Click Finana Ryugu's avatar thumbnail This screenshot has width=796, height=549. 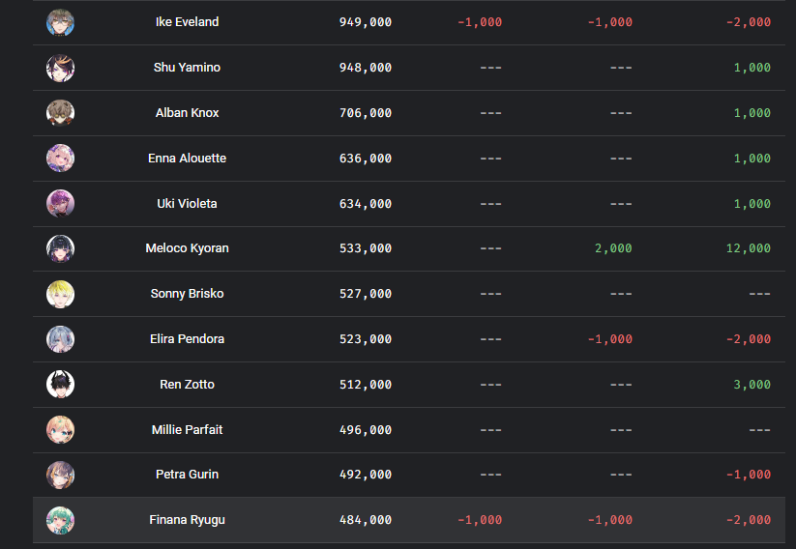(60, 520)
